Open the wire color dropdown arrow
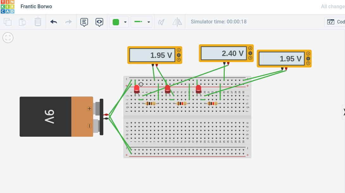345x193 pixels. click(125, 22)
